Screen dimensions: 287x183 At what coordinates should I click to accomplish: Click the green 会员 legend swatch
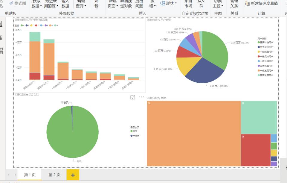132,131
